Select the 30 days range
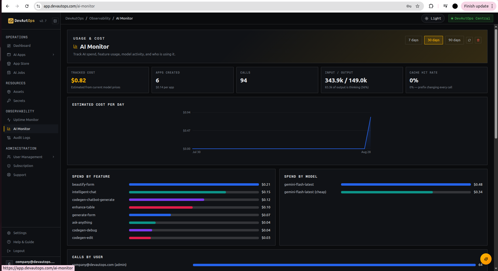 434,40
